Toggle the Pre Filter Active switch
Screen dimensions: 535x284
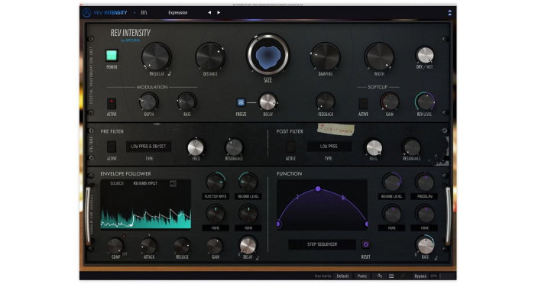click(112, 147)
